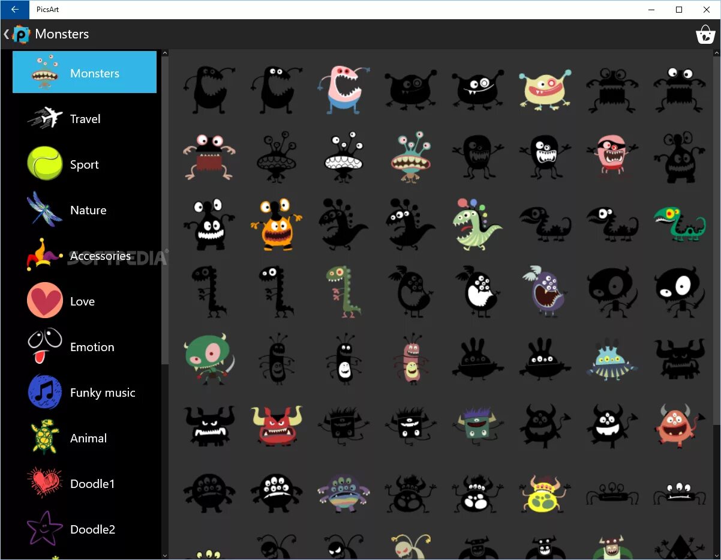Click the red scribble heart Doodle1 icon
This screenshot has width=721, height=560.
click(x=45, y=483)
